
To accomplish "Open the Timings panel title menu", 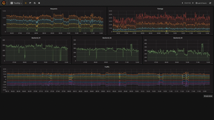I will (160, 9).
